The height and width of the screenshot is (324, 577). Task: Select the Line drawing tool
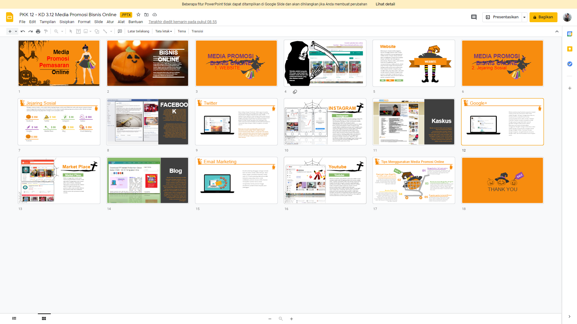coord(105,31)
